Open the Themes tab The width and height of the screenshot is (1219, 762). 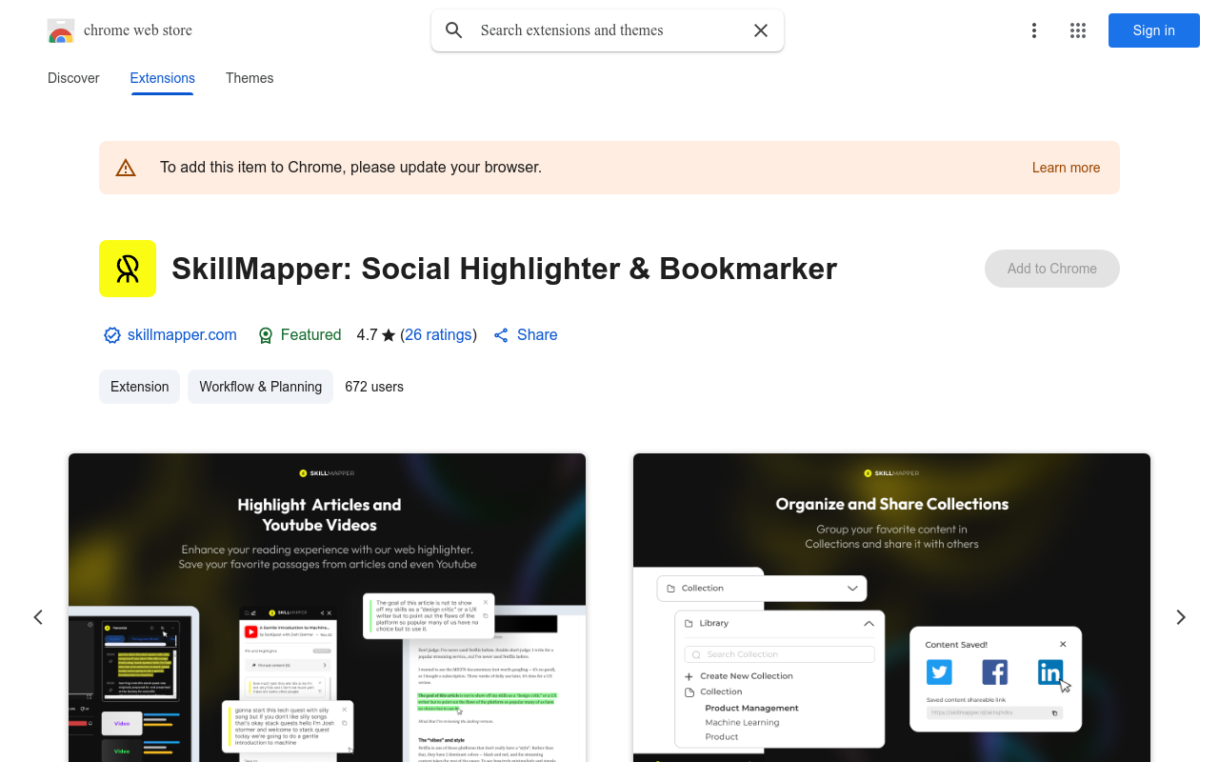250,78
